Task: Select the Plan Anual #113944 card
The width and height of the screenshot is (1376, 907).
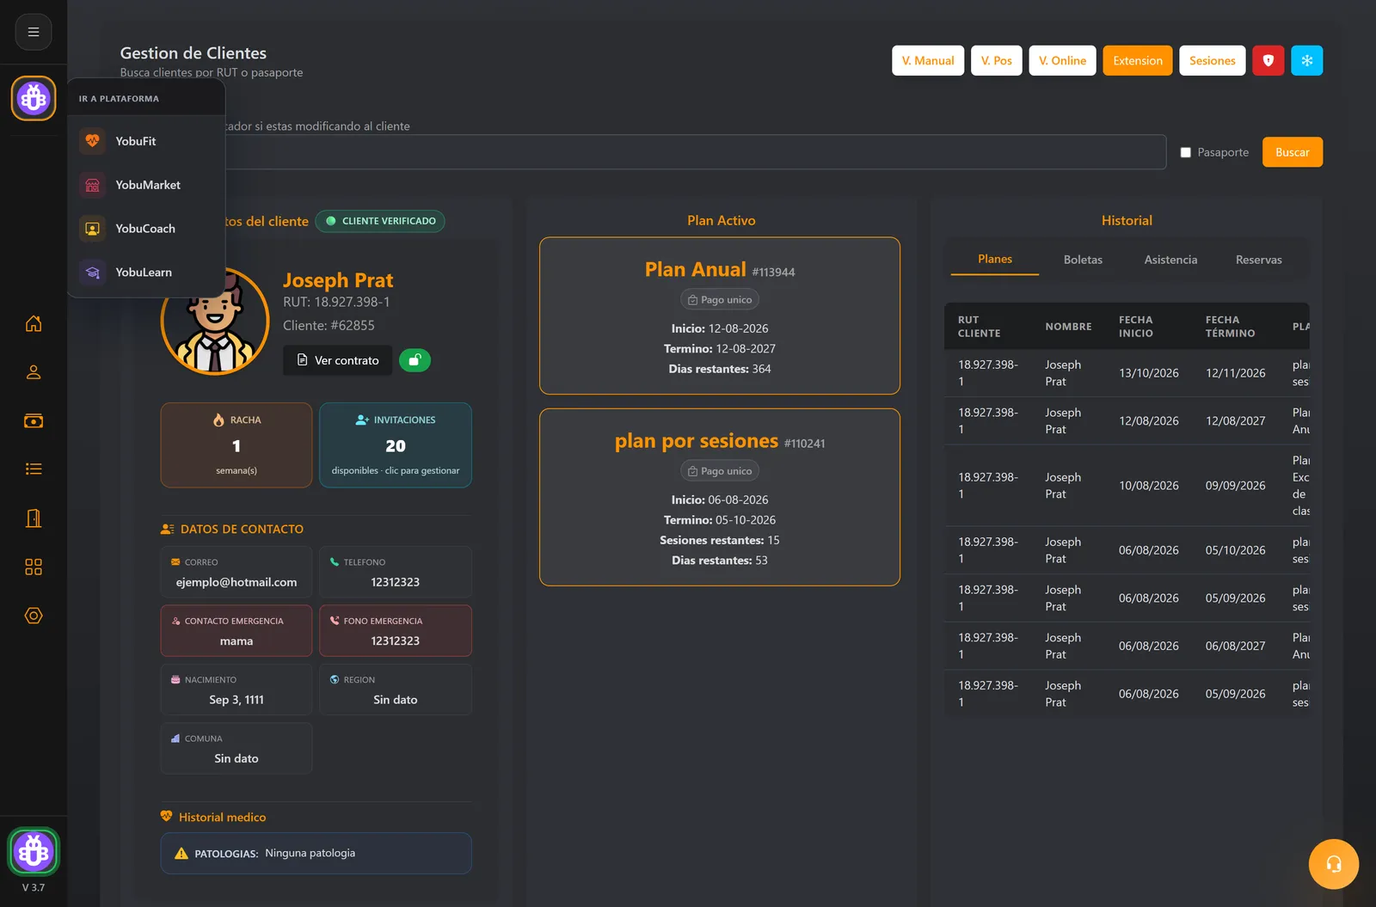Action: point(720,316)
